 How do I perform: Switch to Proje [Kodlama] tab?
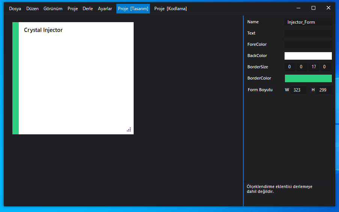pyautogui.click(x=170, y=9)
